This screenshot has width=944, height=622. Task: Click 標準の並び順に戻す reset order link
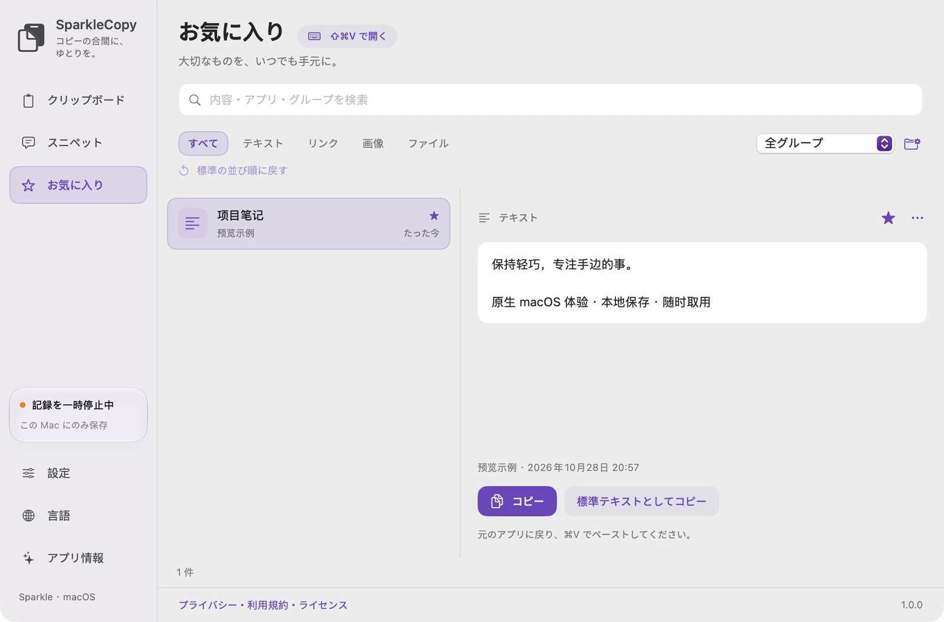[234, 171]
